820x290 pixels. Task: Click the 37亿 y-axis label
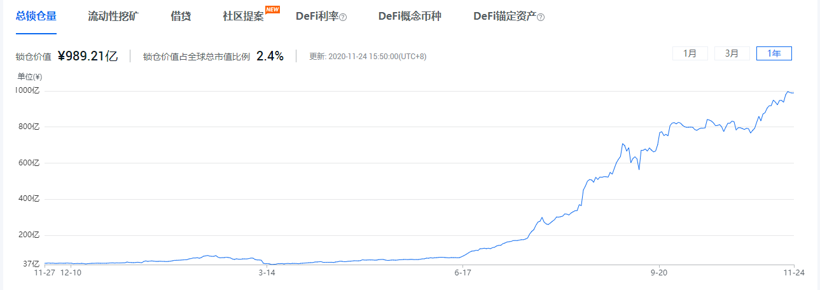pos(32,263)
